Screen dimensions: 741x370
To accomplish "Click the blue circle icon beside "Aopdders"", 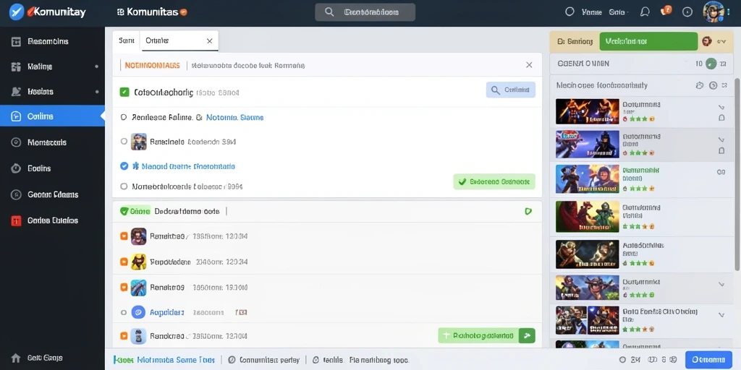I will (138, 312).
